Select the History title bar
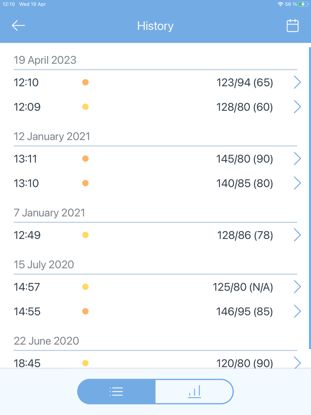 pyautogui.click(x=155, y=26)
